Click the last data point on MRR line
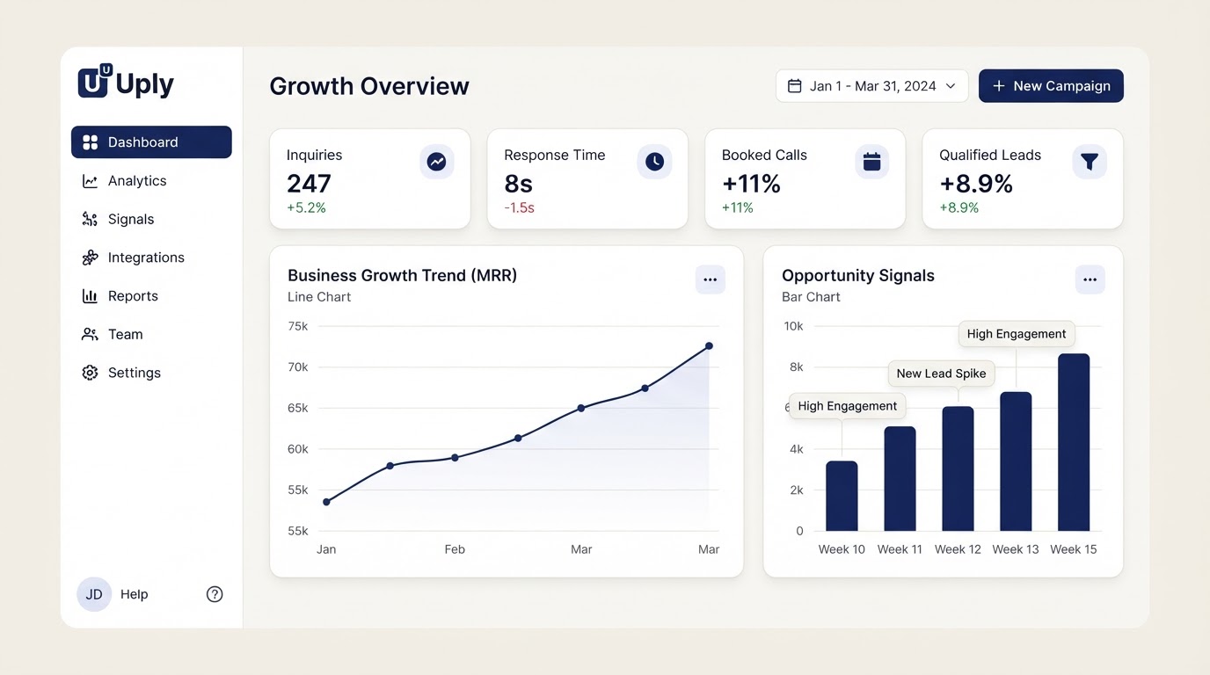The image size is (1210, 675). pos(709,346)
